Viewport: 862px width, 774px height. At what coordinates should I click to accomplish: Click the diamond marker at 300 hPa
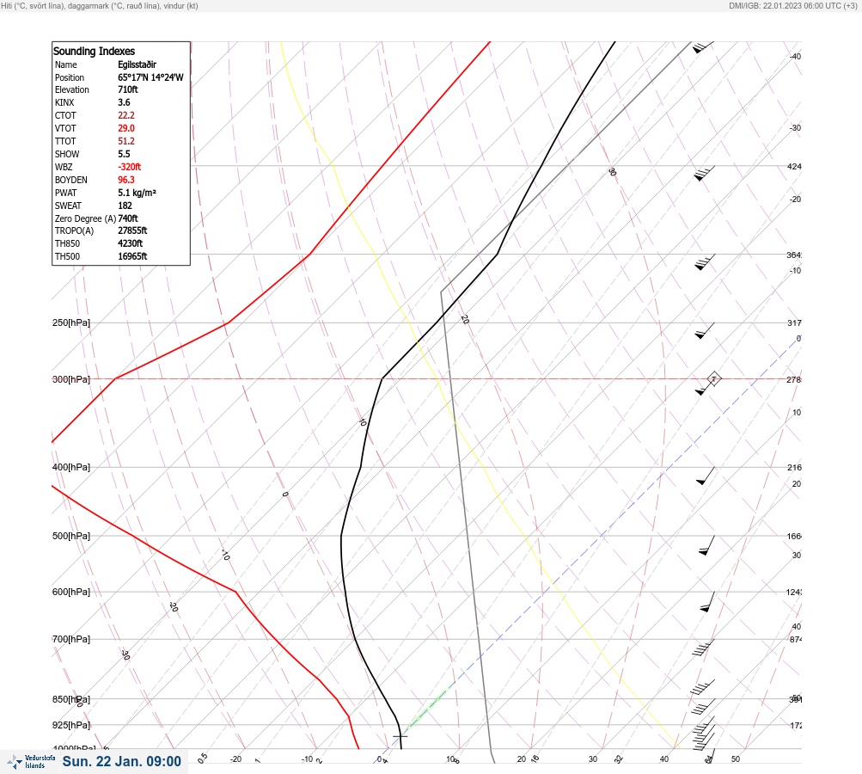[713, 378]
